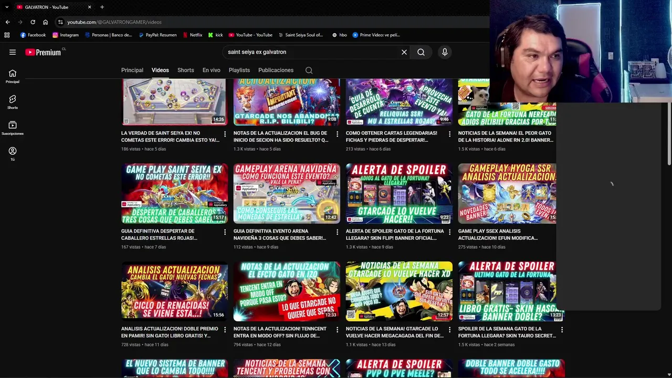Select the Videos channel tab
Viewport: 672px width, 378px height.
[160, 70]
